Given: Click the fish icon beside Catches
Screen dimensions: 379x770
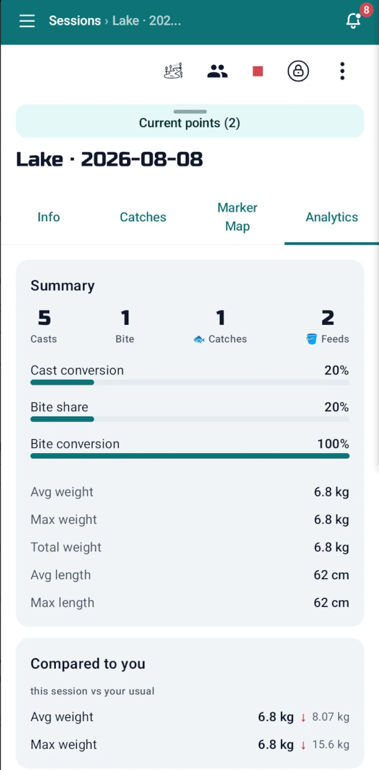Looking at the screenshot, I should [x=199, y=339].
